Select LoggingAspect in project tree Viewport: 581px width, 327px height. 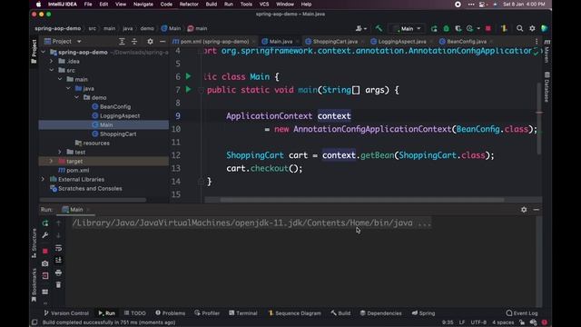[120, 115]
